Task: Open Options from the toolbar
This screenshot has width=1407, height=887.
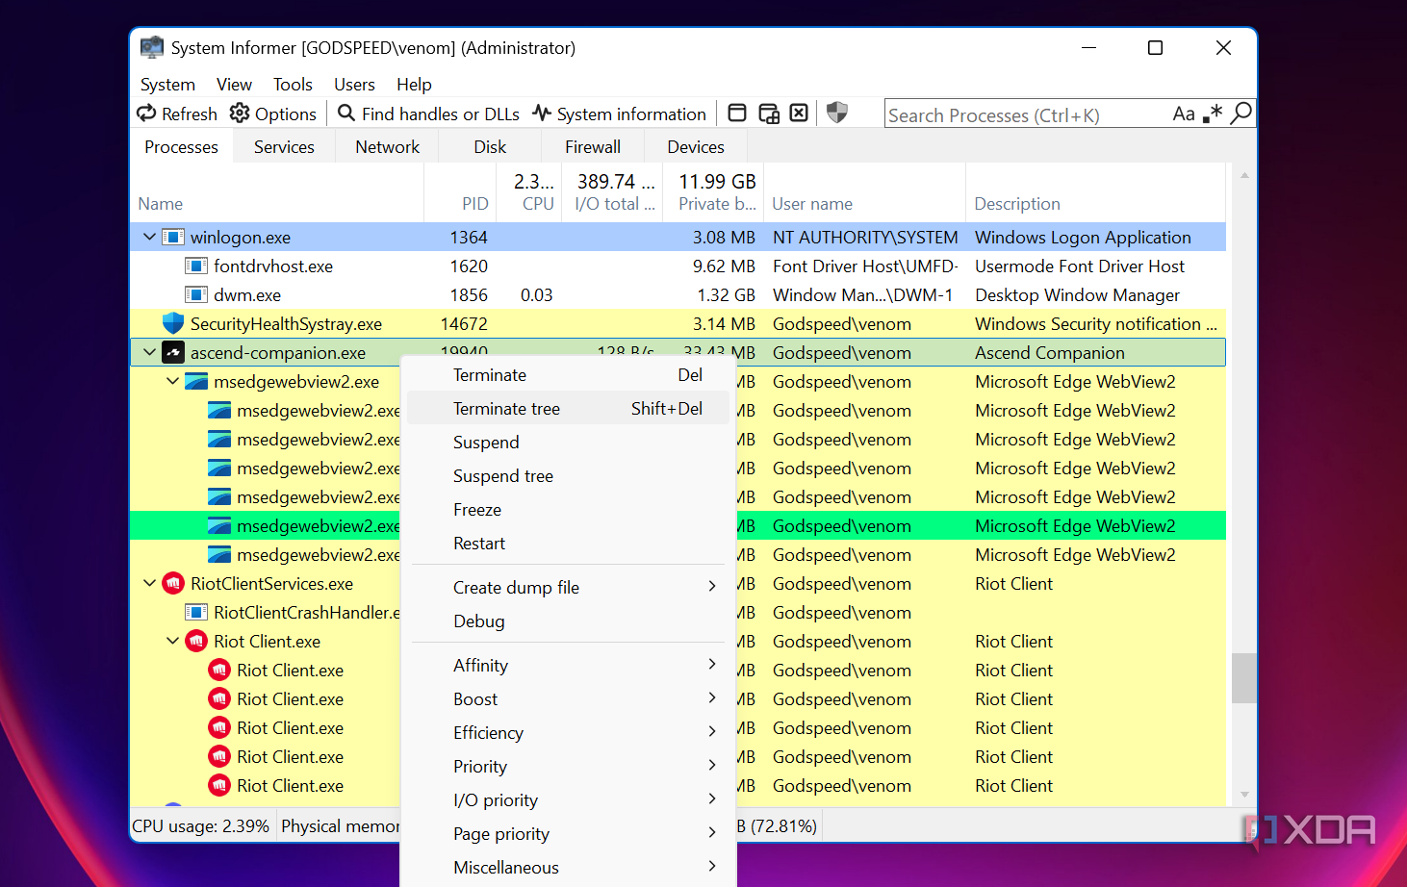Action: coord(273,114)
